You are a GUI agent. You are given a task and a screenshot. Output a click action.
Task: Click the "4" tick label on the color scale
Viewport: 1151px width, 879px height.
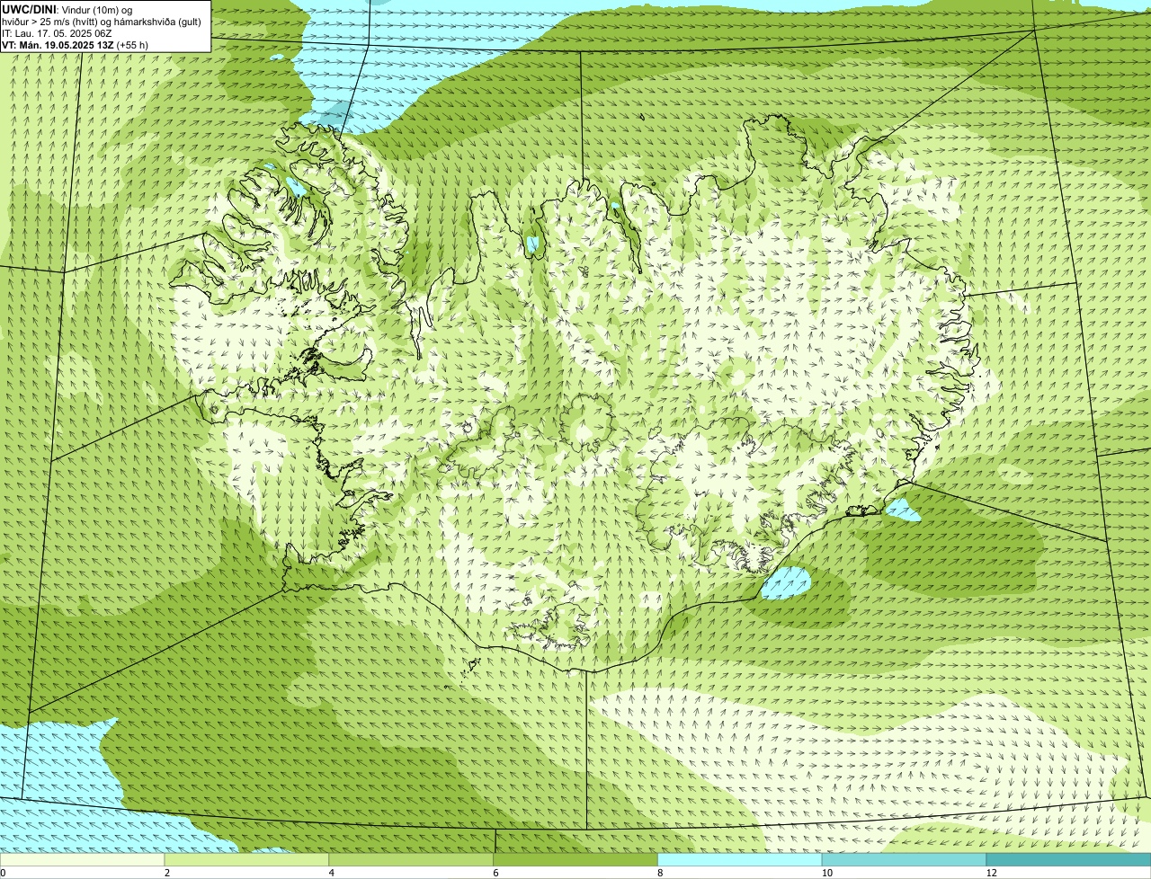coord(332,873)
